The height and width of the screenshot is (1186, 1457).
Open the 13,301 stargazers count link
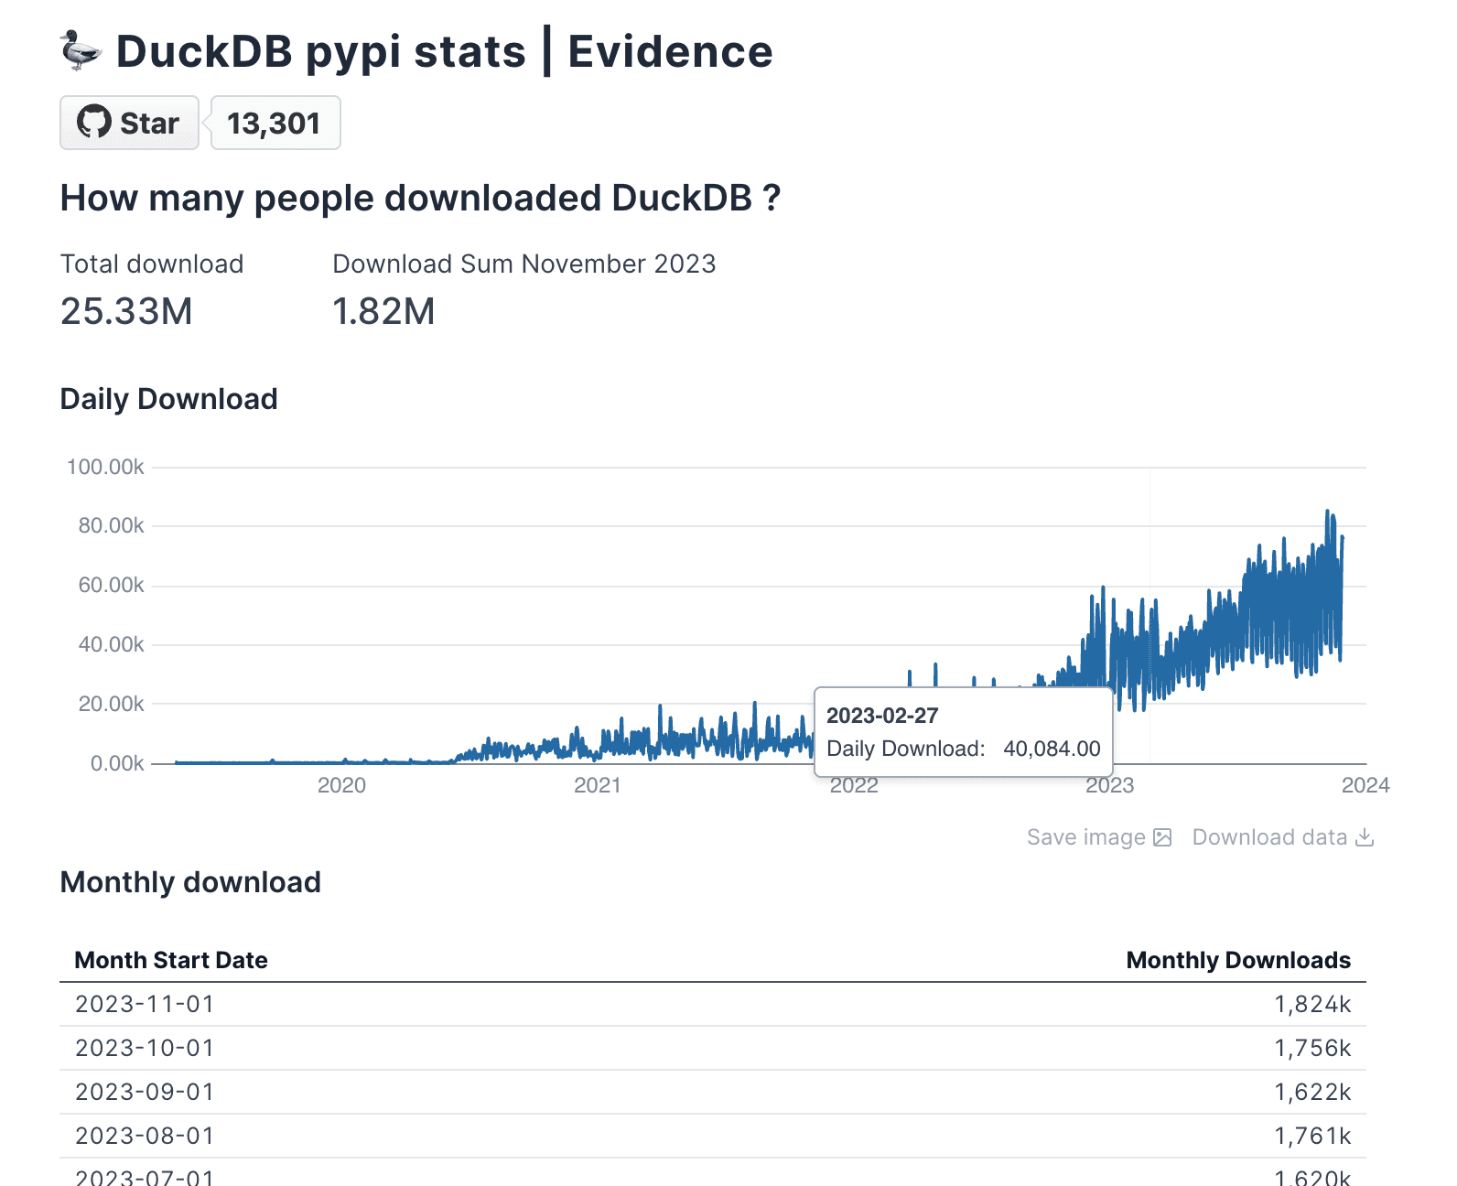click(x=275, y=123)
